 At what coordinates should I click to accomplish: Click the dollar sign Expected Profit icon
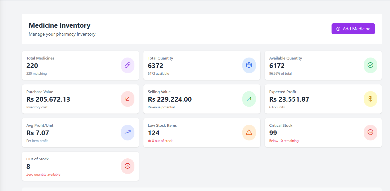pos(370,99)
